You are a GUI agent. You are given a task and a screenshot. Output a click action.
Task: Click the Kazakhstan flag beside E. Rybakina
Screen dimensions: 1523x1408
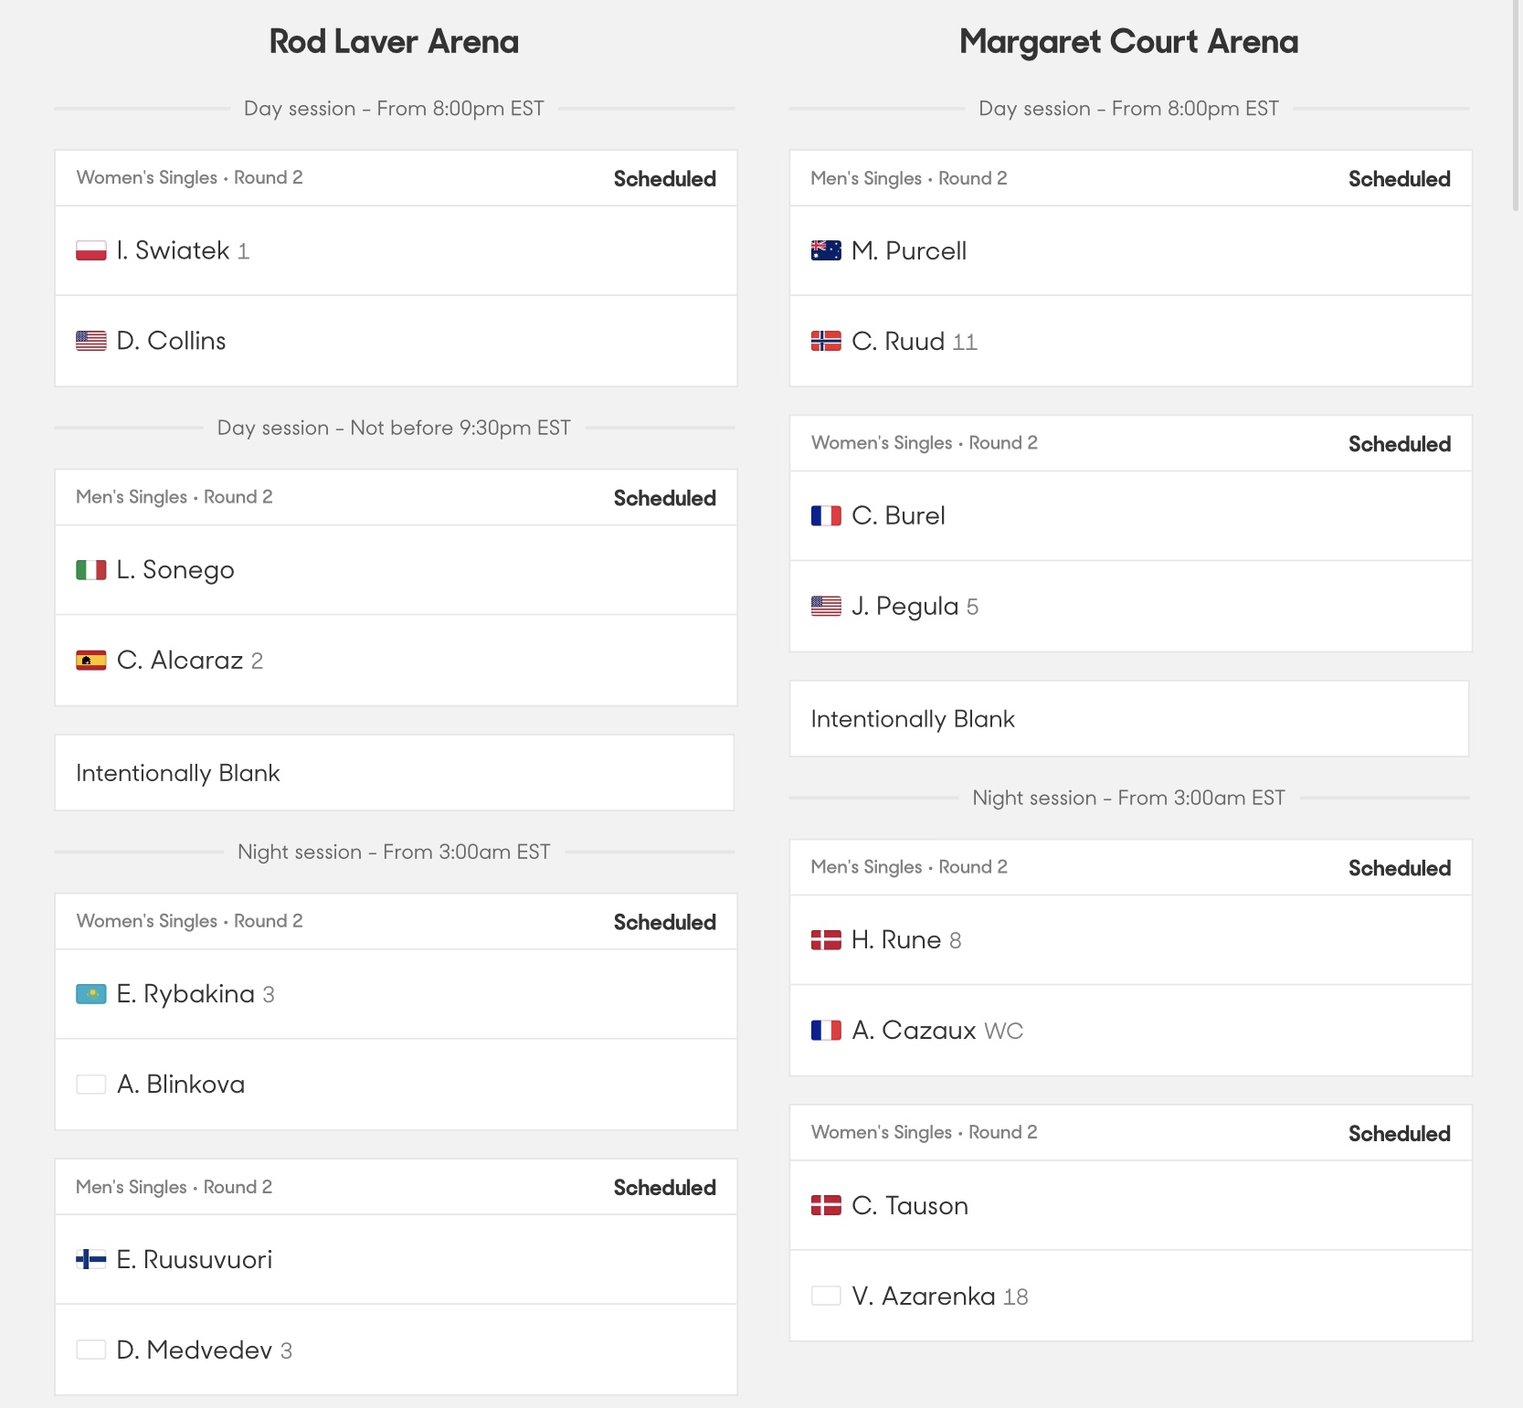[90, 993]
